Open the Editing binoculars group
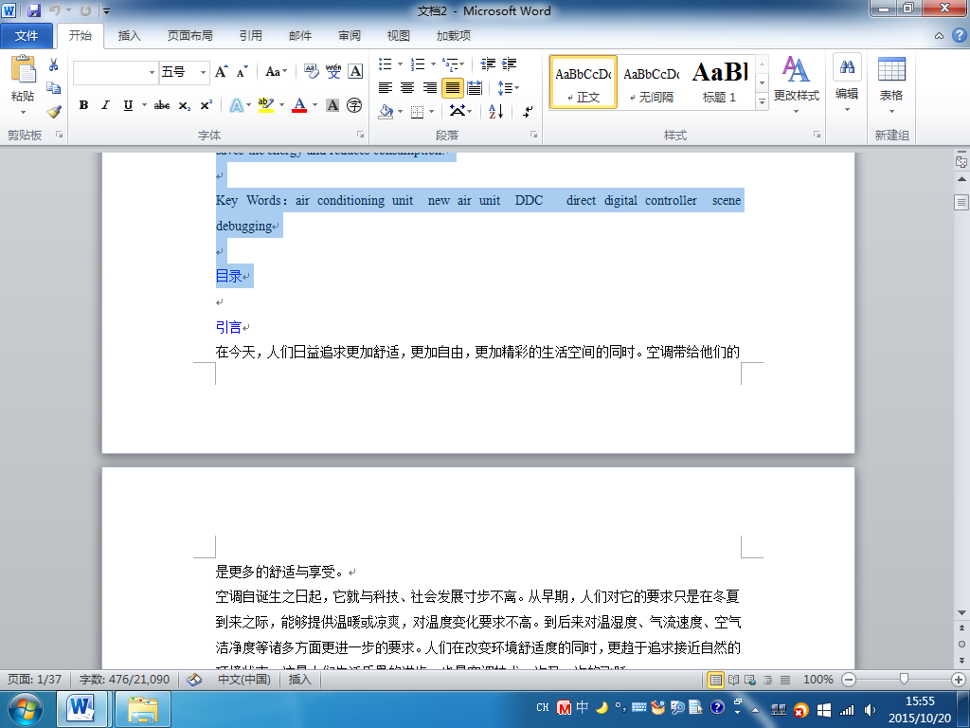The width and height of the screenshot is (970, 728). [x=847, y=67]
